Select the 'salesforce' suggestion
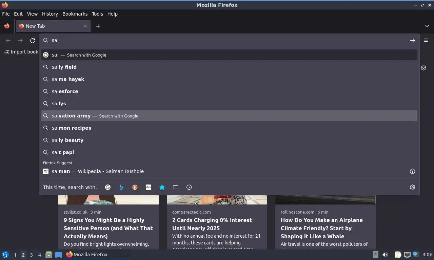The height and width of the screenshot is (260, 434). [229, 91]
